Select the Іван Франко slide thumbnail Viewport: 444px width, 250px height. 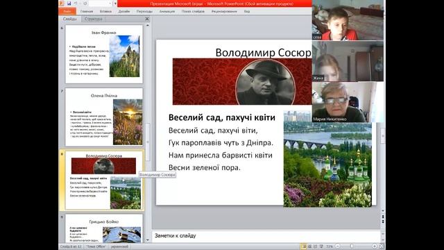[104, 54]
